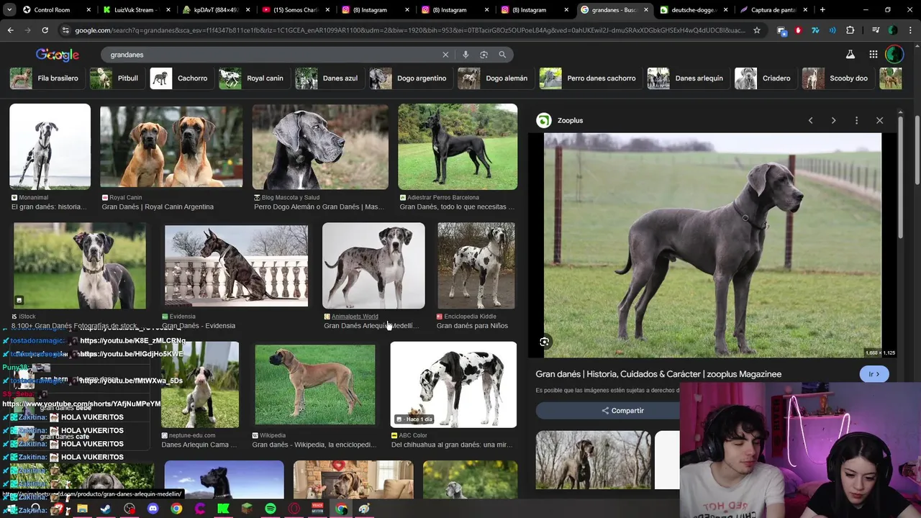Go to the Google homepage logo
921x518 pixels.
click(58, 55)
